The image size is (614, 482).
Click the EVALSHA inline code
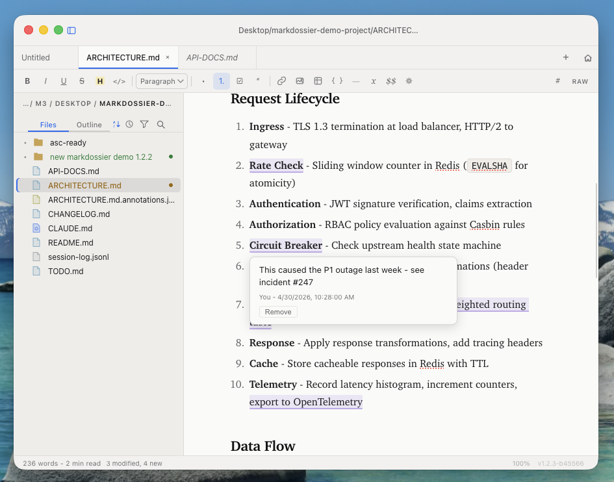point(489,166)
